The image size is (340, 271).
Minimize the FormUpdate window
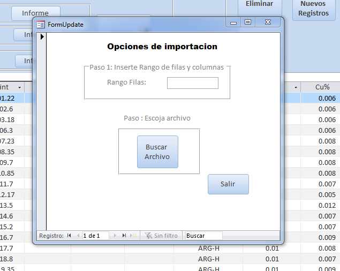pyautogui.click(x=233, y=22)
